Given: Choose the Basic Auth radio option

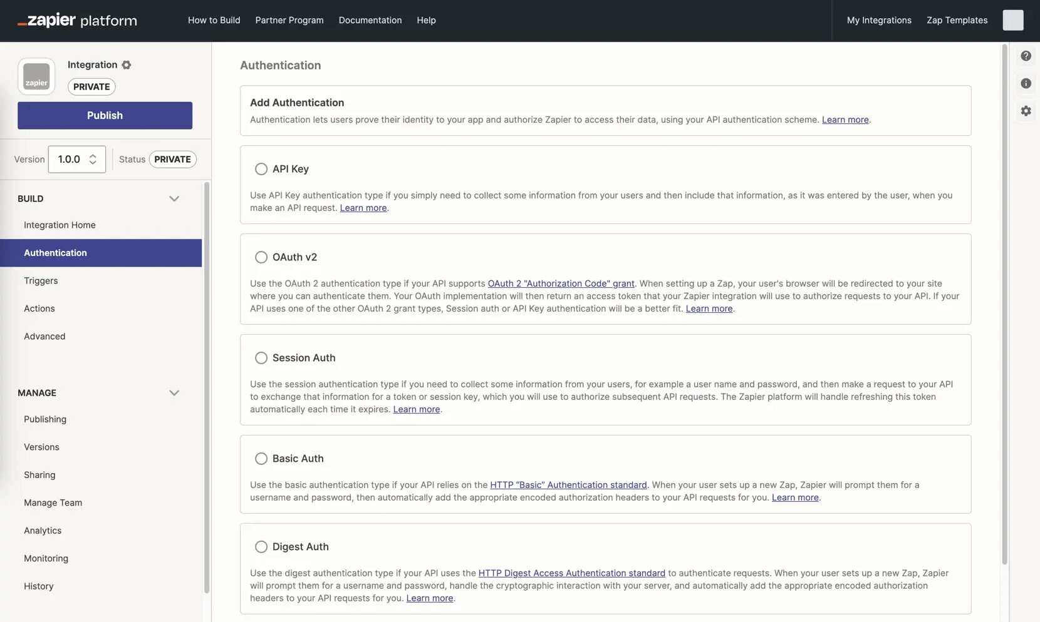Looking at the screenshot, I should pyautogui.click(x=261, y=459).
